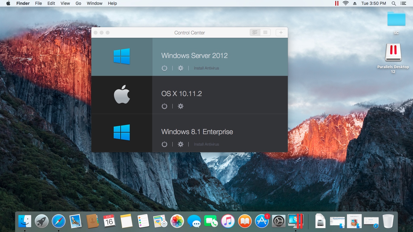Open Photos from the Dock
Image resolution: width=413 pixels, height=232 pixels.
coord(177,221)
